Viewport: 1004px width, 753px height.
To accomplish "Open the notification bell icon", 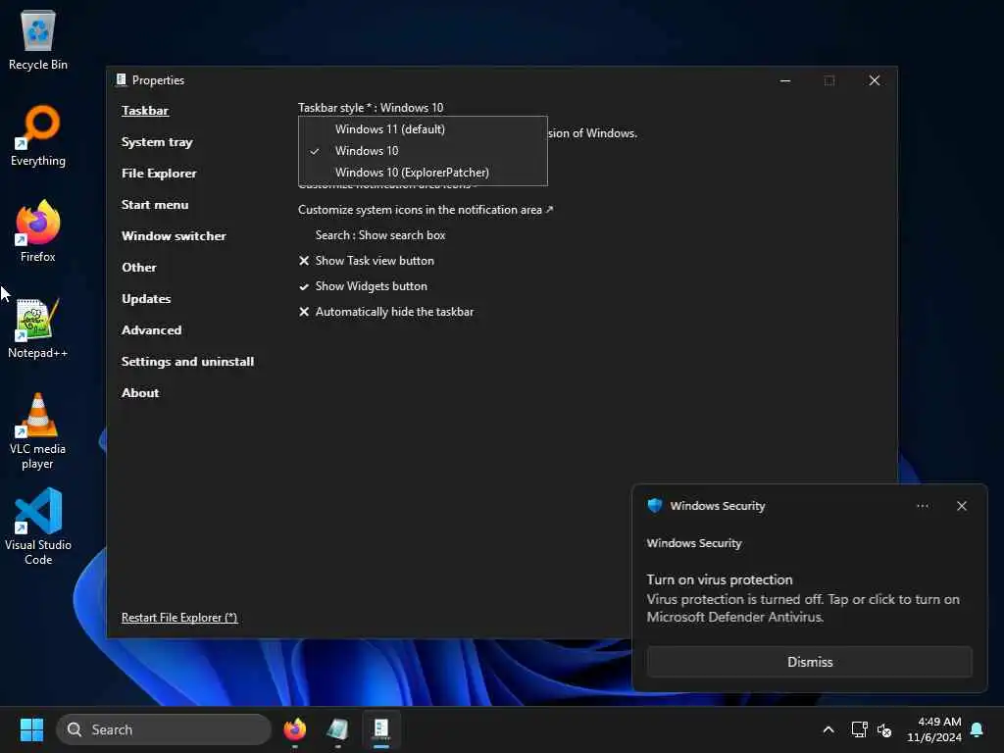I will click(x=978, y=729).
